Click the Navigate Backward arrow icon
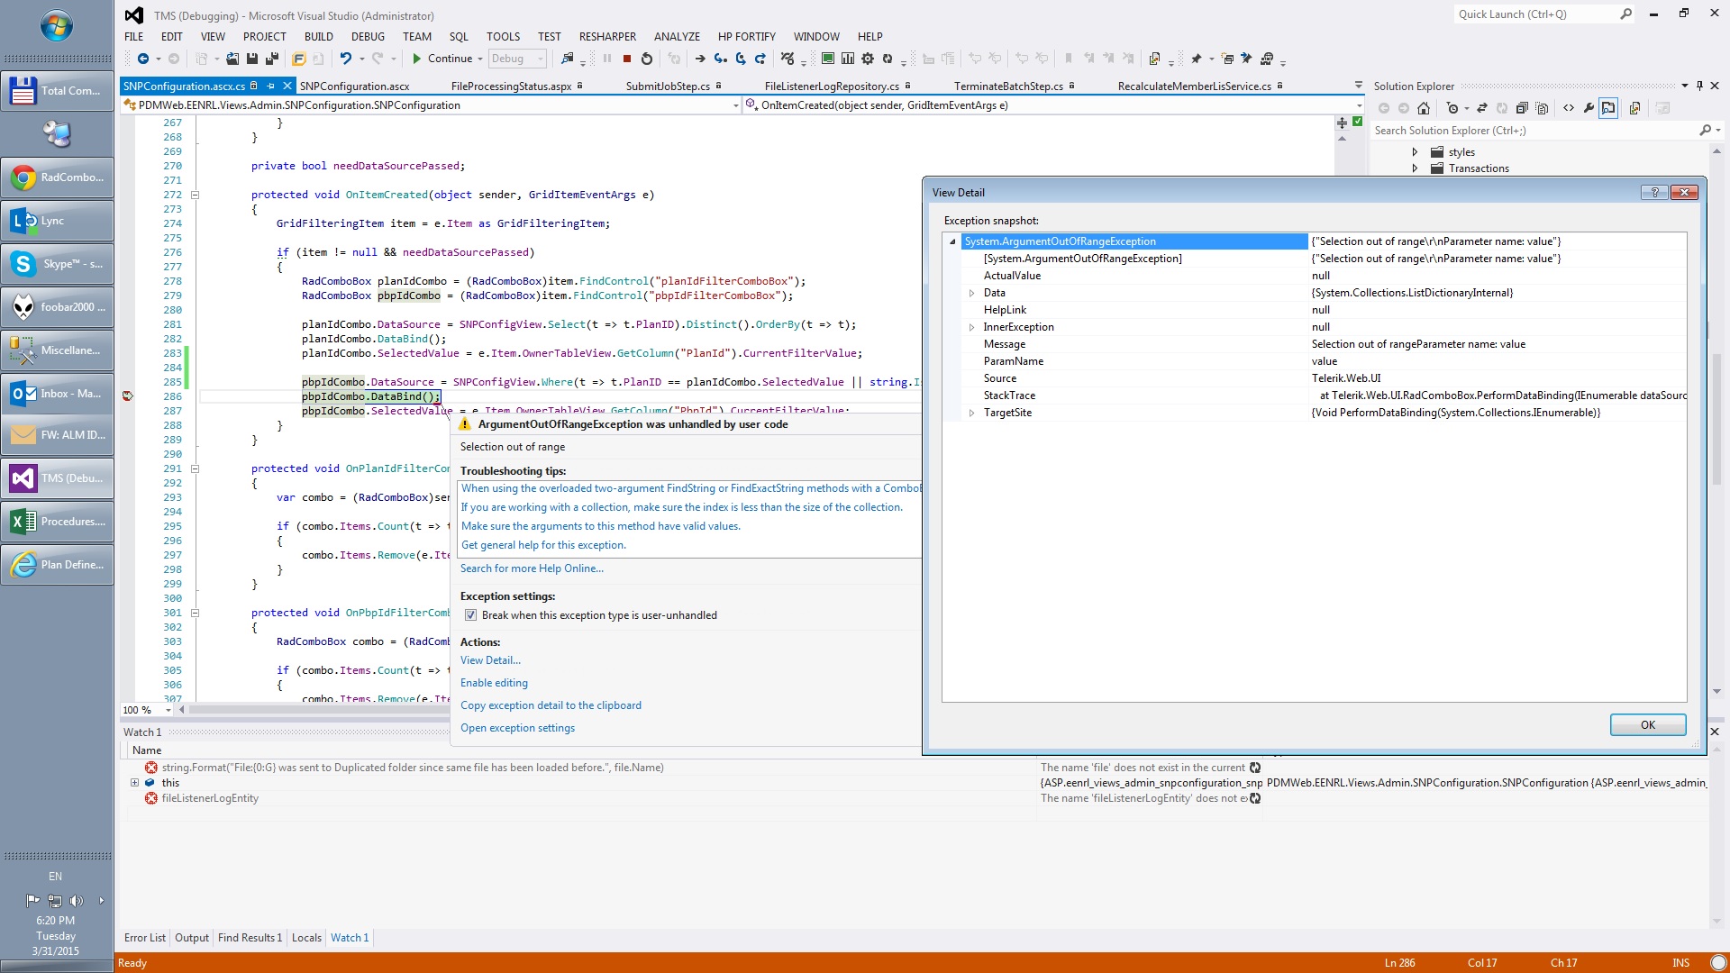The width and height of the screenshot is (1730, 973). pyautogui.click(x=143, y=59)
